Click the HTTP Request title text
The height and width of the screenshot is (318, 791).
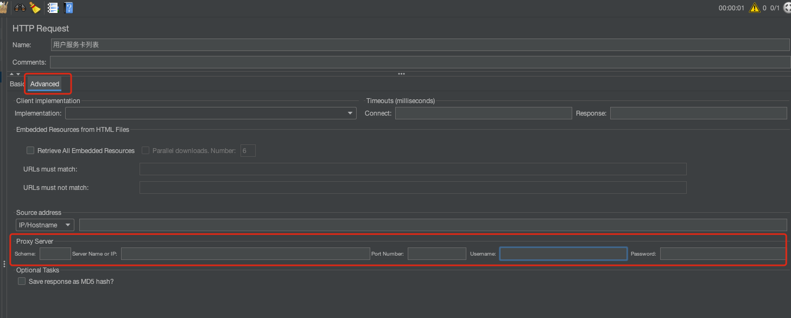pos(41,28)
